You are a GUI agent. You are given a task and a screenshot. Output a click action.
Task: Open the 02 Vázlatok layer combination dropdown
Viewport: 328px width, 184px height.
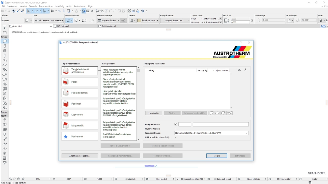pos(130,179)
